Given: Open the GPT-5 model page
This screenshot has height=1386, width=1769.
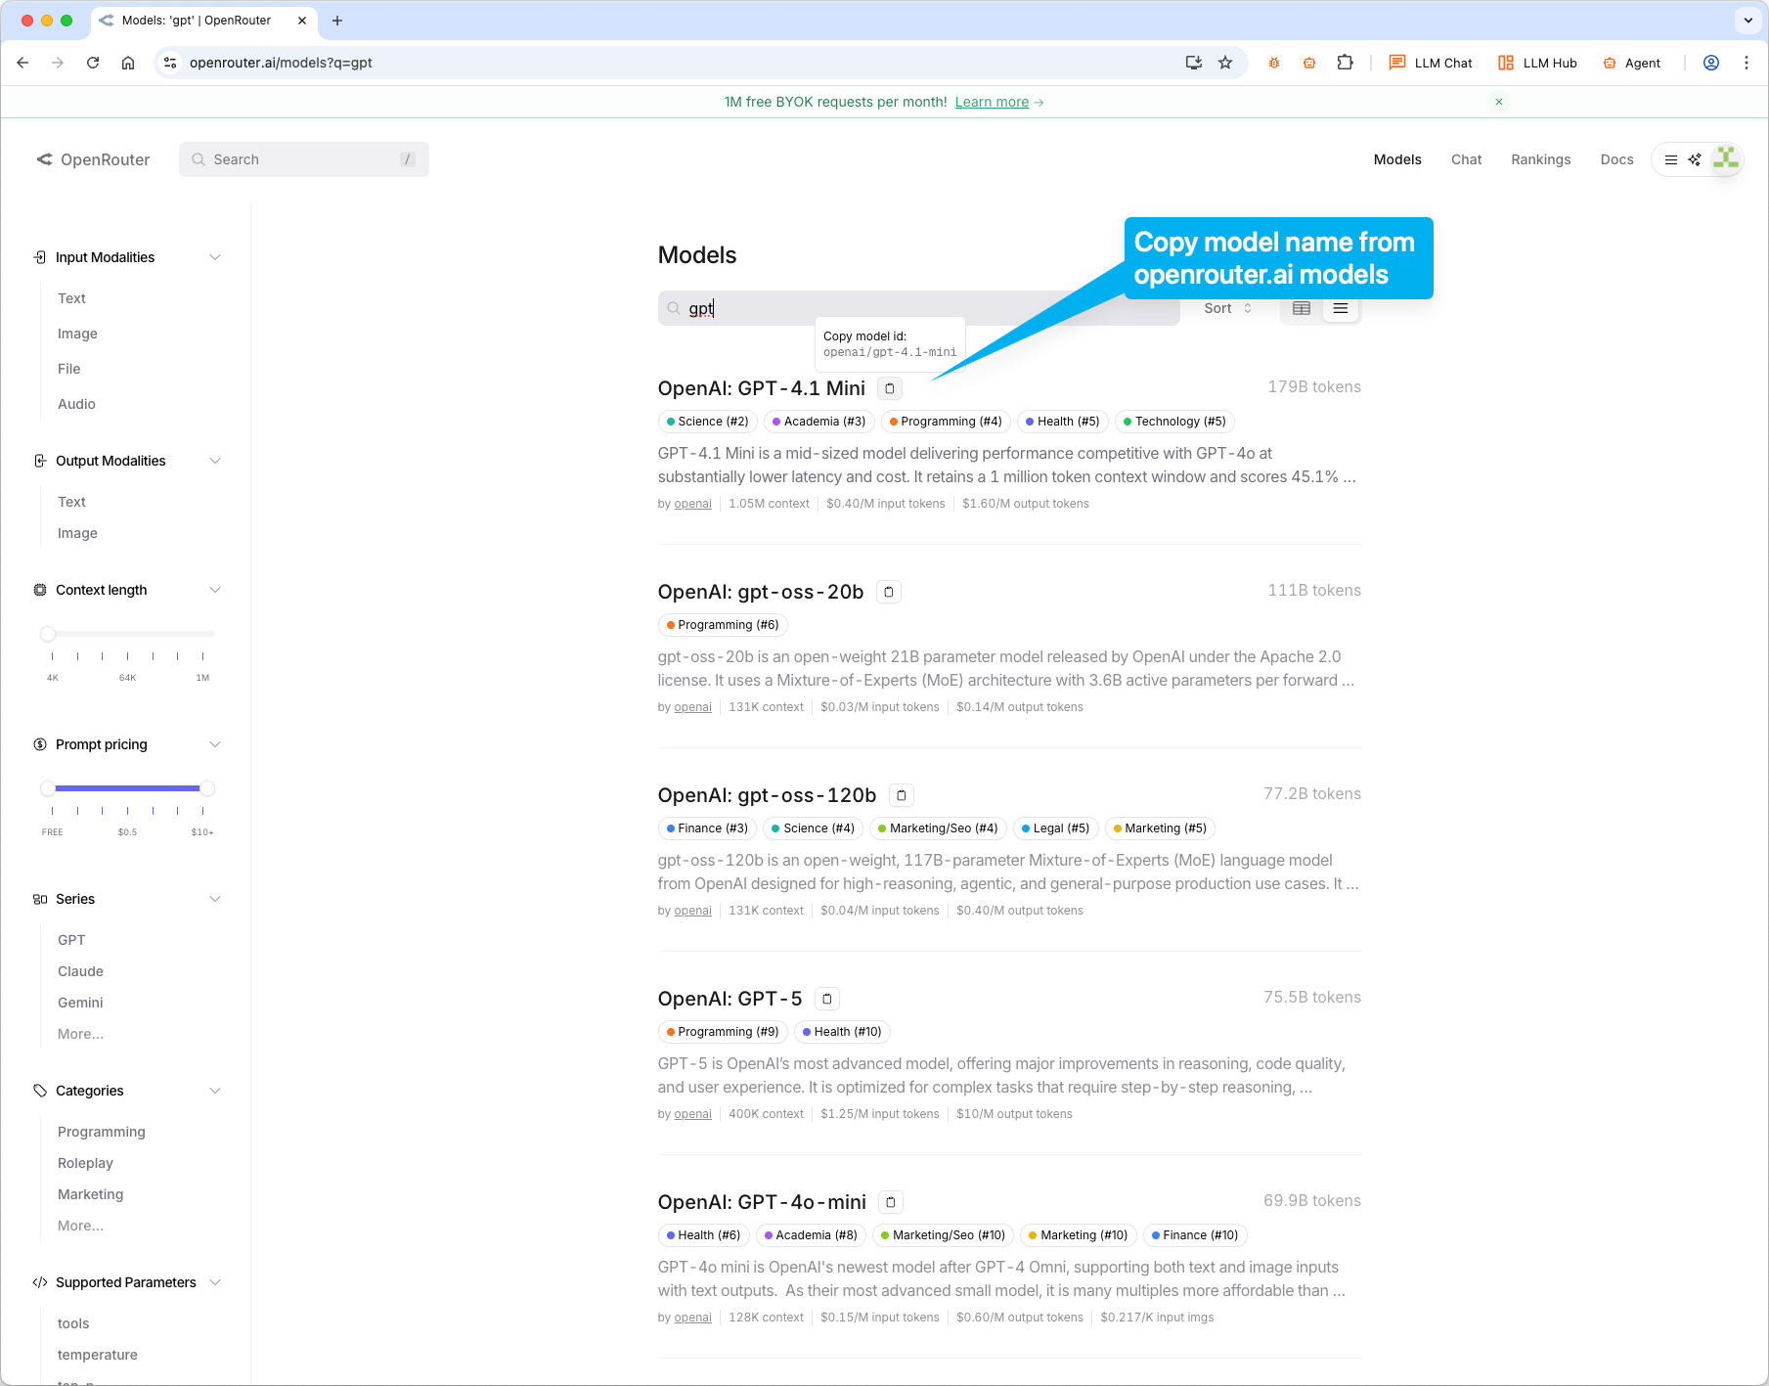Looking at the screenshot, I should pyautogui.click(x=730, y=999).
